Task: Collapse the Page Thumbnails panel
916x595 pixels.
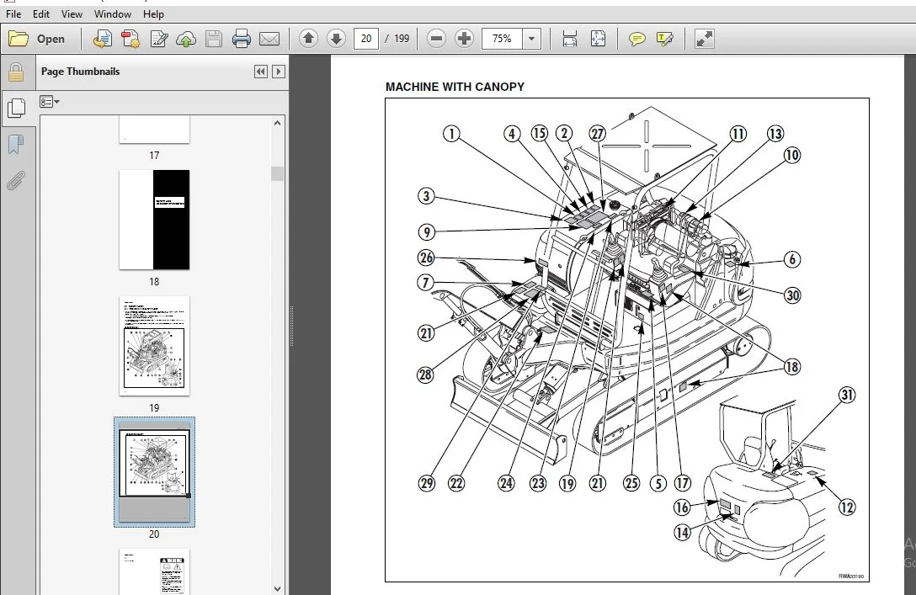Action: coord(260,72)
